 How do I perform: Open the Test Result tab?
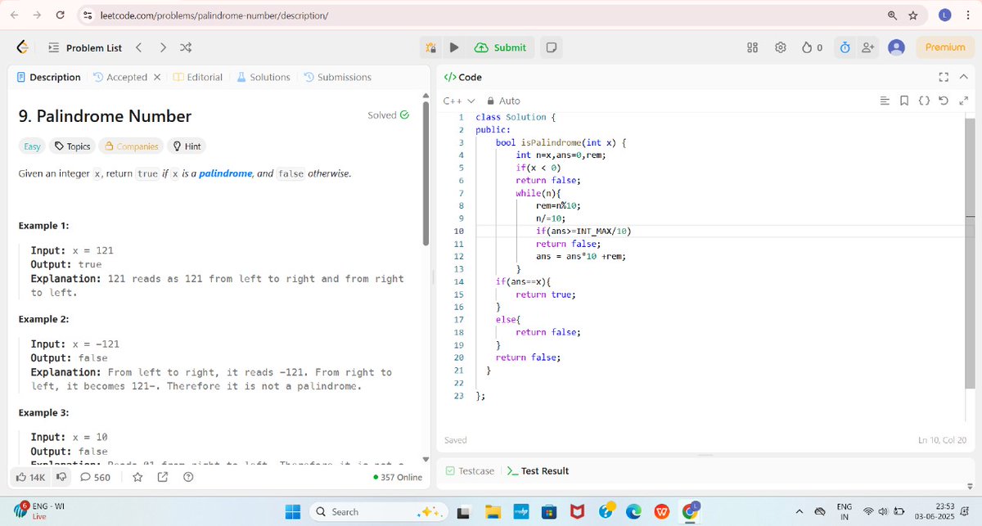[x=538, y=471]
